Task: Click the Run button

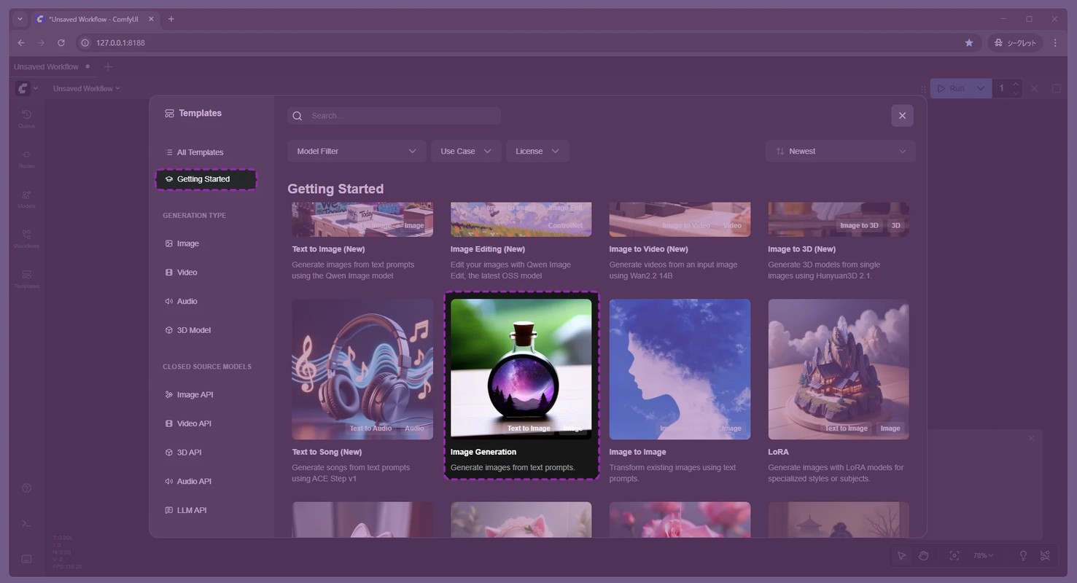Action: [950, 88]
